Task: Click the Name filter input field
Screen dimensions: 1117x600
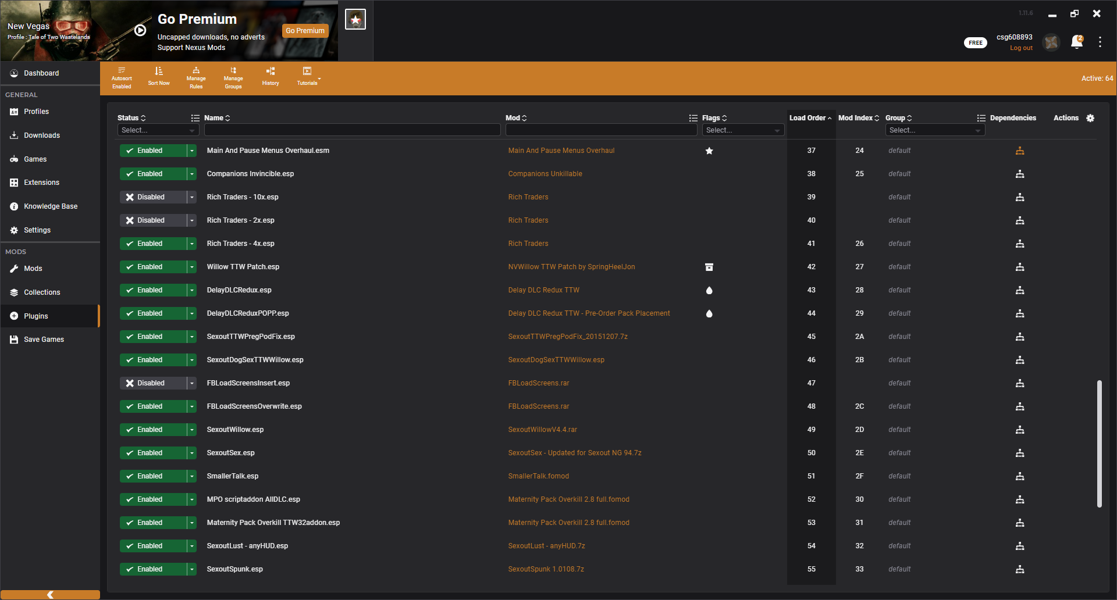Action: tap(352, 130)
